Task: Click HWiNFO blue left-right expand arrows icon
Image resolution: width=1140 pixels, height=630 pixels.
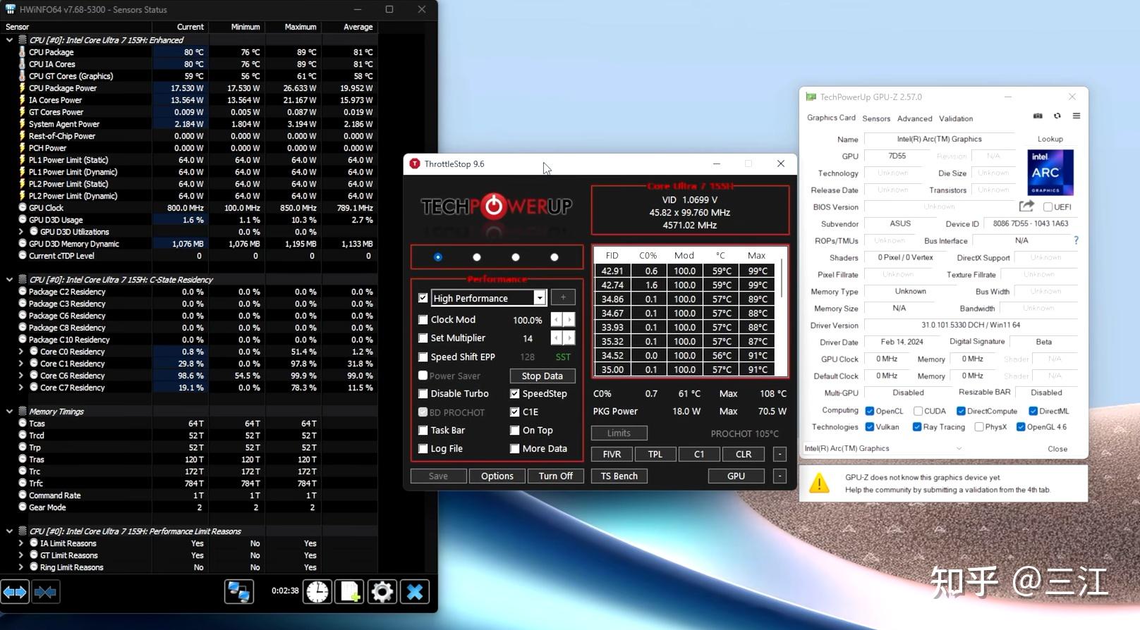Action: (15, 592)
